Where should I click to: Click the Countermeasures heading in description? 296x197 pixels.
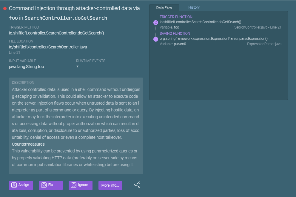pyautogui.click(x=28, y=144)
